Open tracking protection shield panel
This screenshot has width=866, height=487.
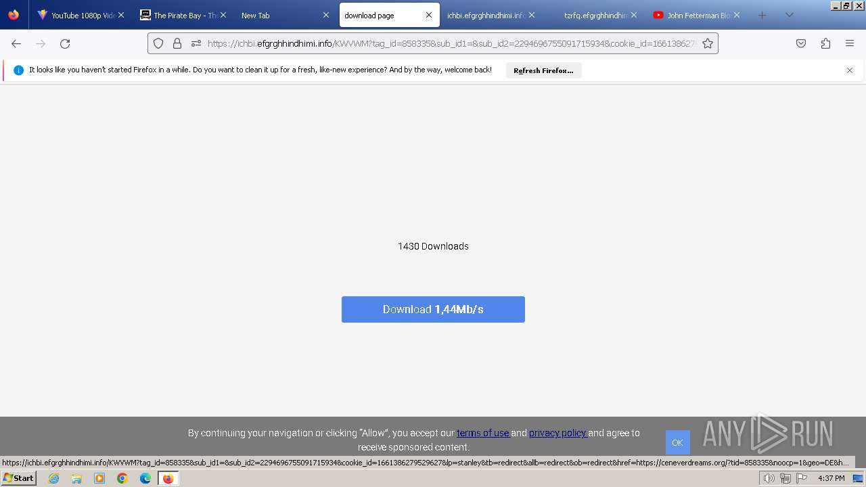[x=158, y=43]
